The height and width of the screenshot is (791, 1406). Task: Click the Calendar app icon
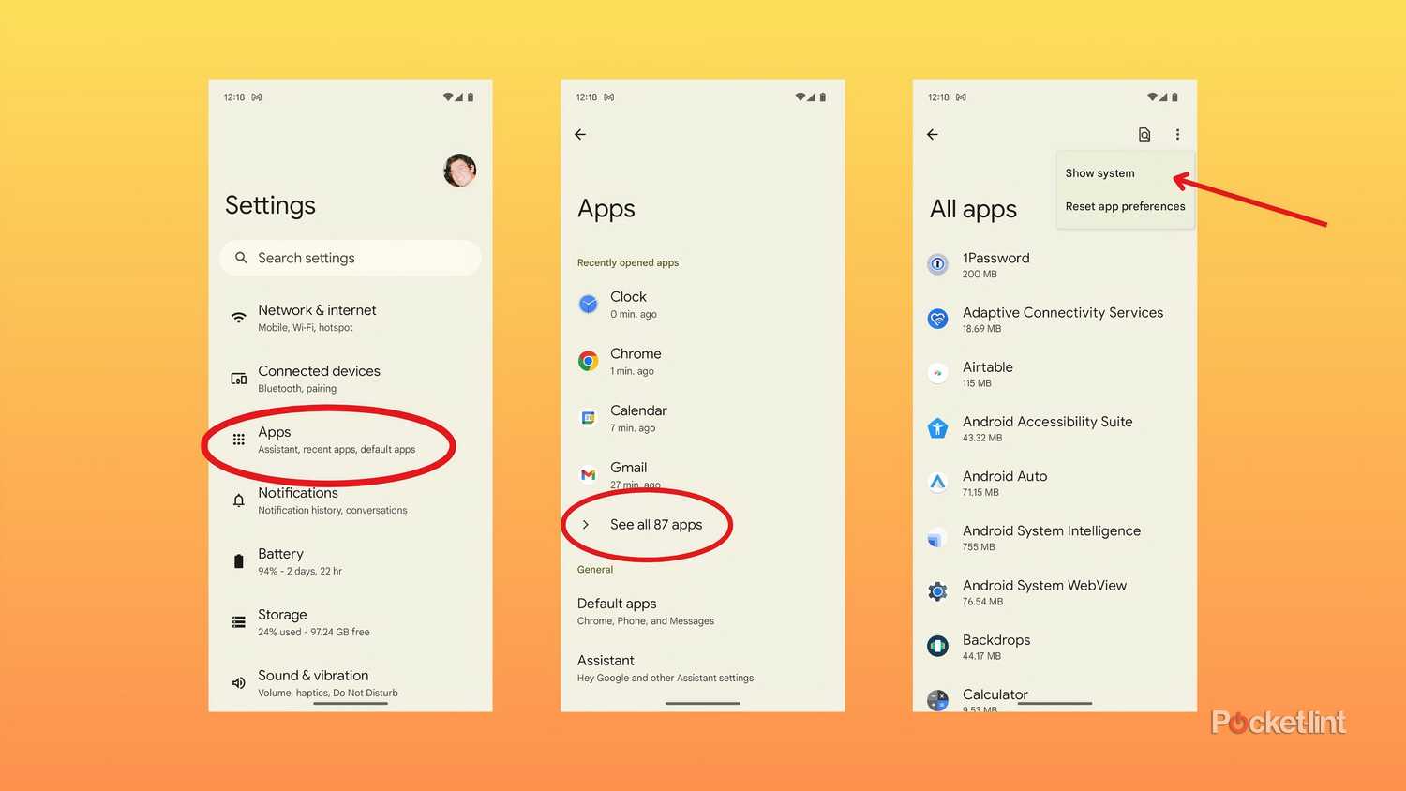click(589, 418)
